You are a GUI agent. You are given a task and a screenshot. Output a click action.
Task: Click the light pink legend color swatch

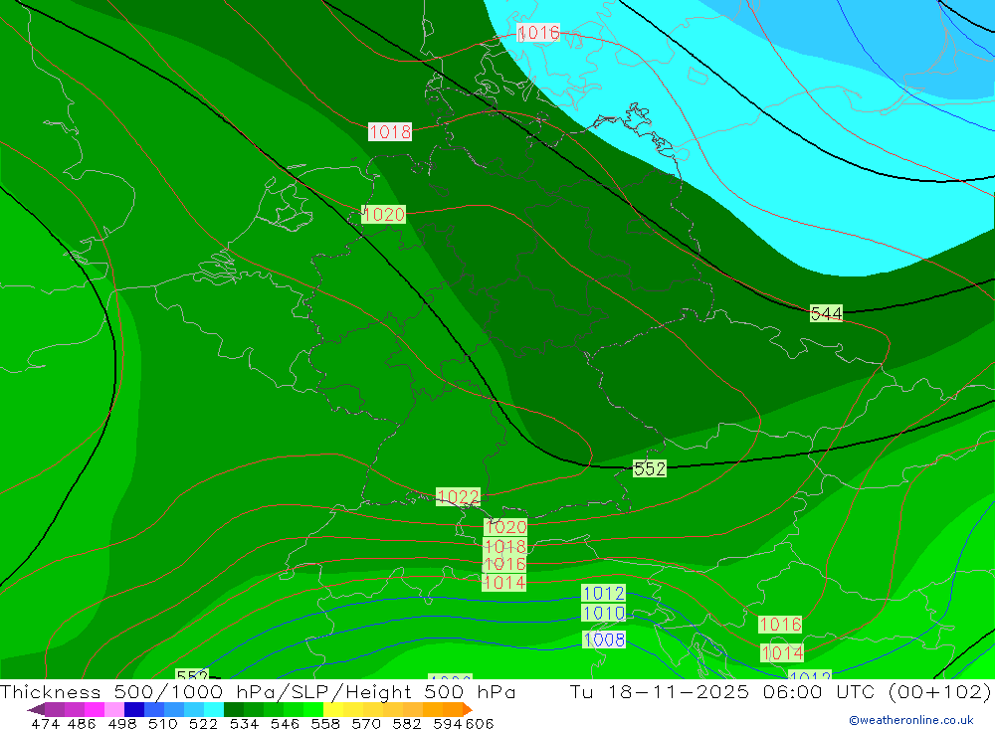[114, 709]
